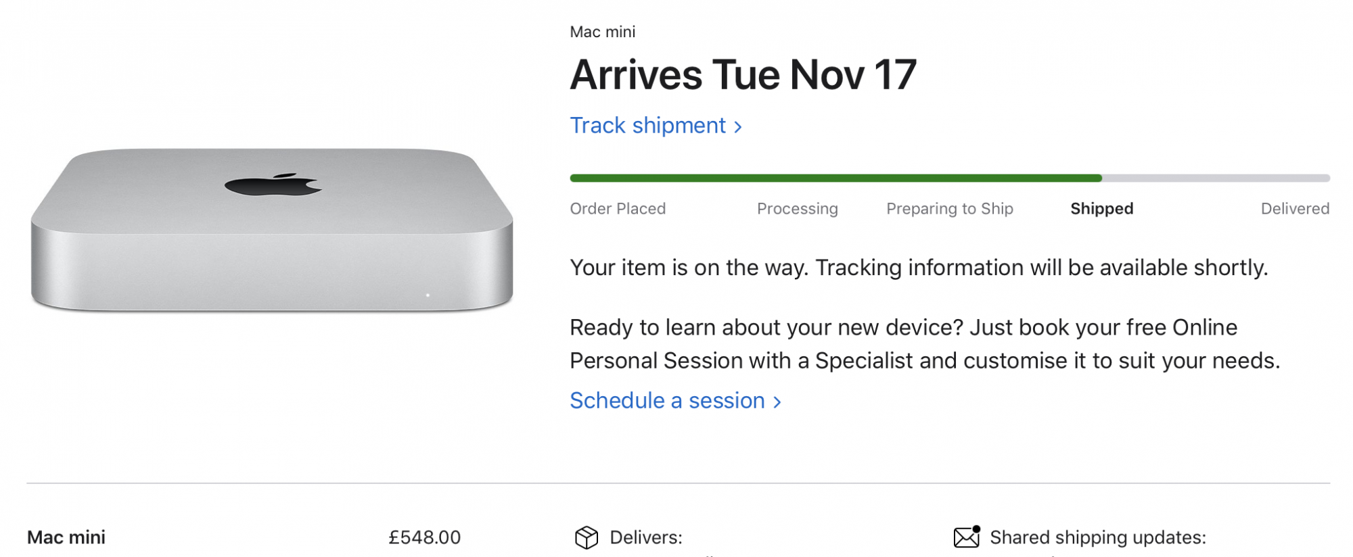The image size is (1353, 557).
Task: Click the chevron after Schedule a session
Action: point(777,402)
